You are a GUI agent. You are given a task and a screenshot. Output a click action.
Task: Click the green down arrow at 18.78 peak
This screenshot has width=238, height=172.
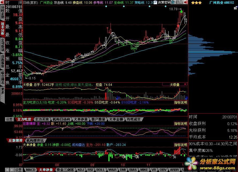(182, 12)
